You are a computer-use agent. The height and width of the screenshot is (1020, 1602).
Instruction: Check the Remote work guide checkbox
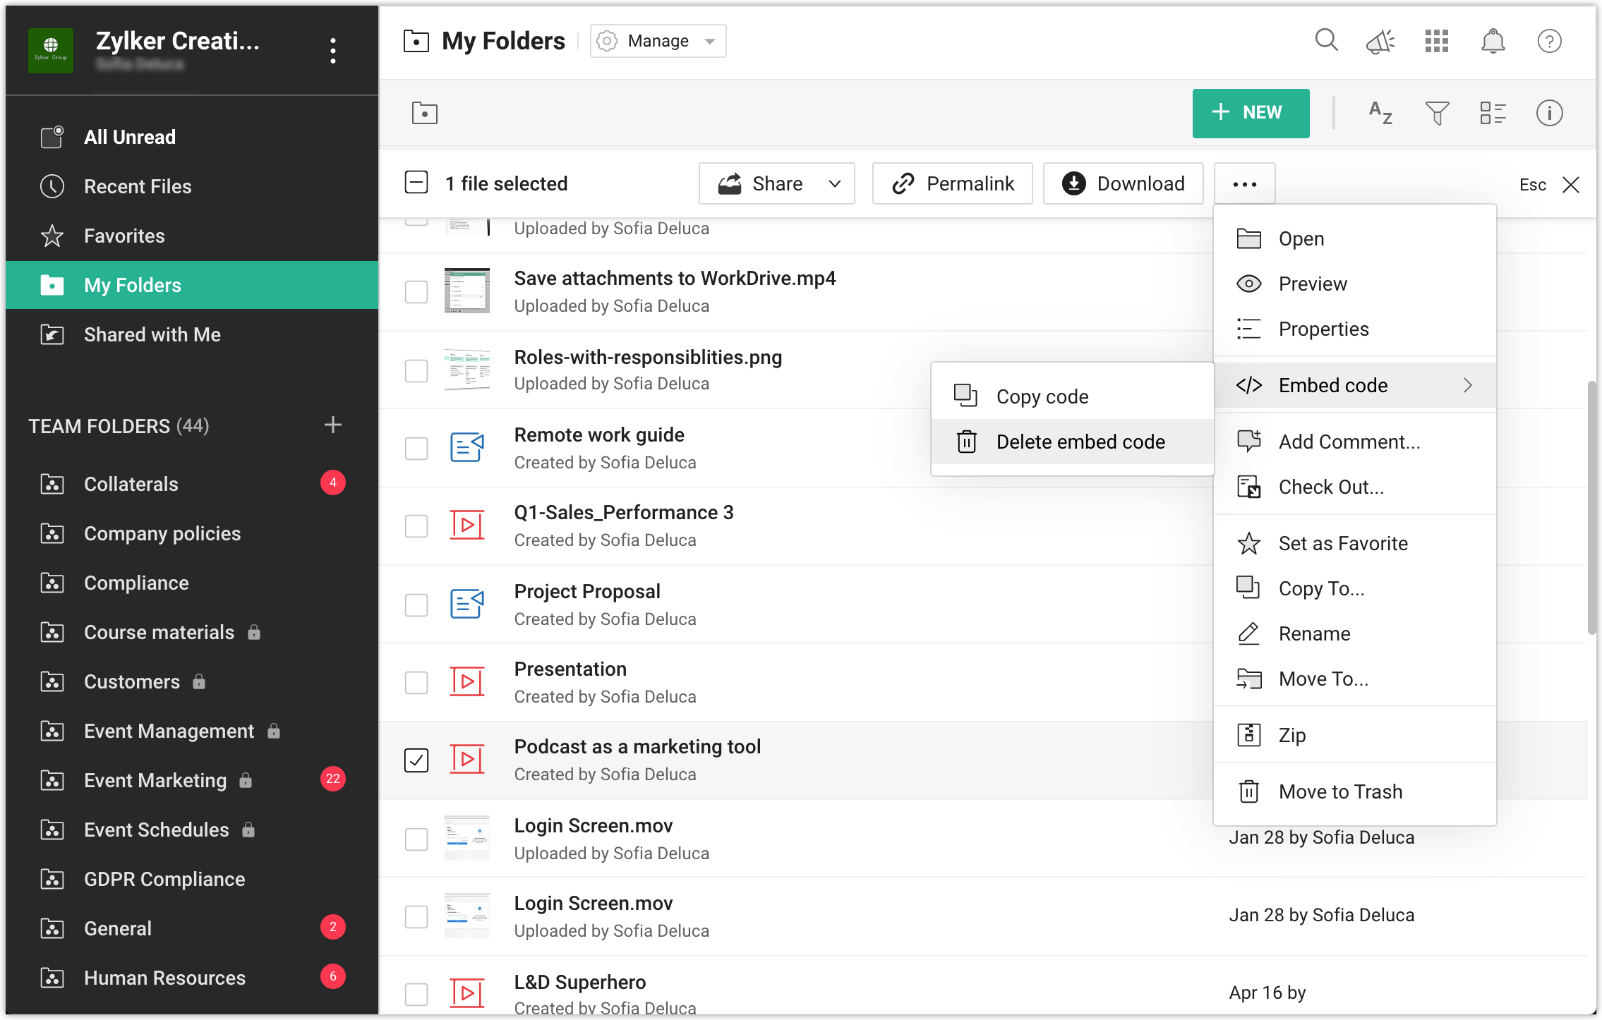[416, 448]
